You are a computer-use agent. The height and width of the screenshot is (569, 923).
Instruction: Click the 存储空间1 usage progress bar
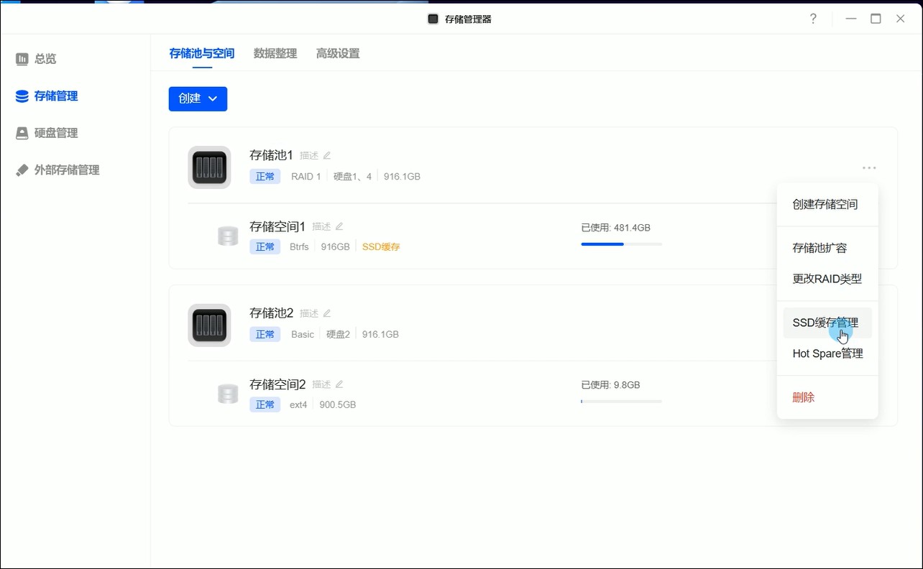tap(621, 244)
